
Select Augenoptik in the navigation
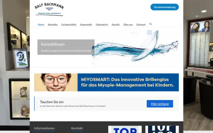(x=86, y=24)
